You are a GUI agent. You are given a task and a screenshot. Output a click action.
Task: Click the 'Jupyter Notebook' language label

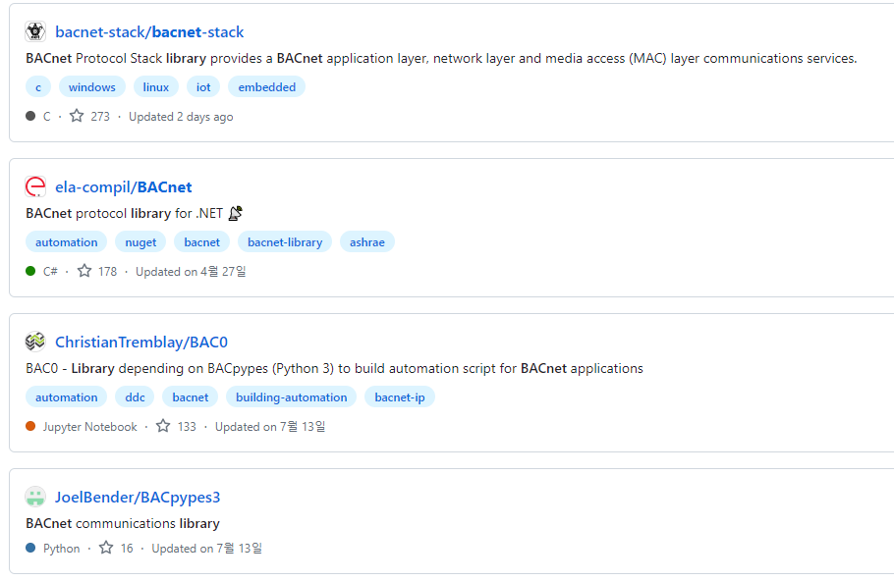90,427
